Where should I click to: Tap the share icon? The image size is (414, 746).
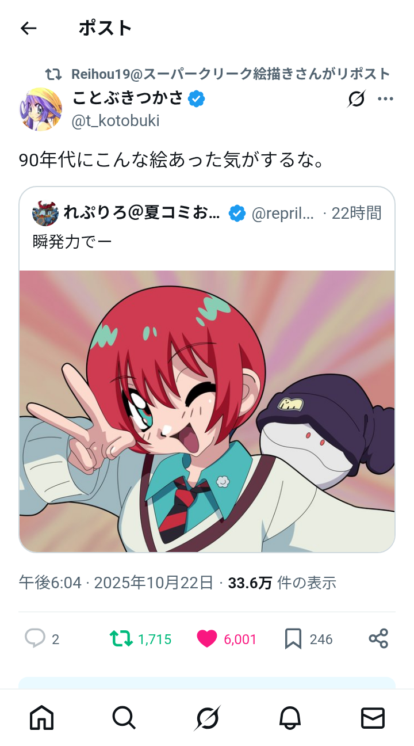378,638
